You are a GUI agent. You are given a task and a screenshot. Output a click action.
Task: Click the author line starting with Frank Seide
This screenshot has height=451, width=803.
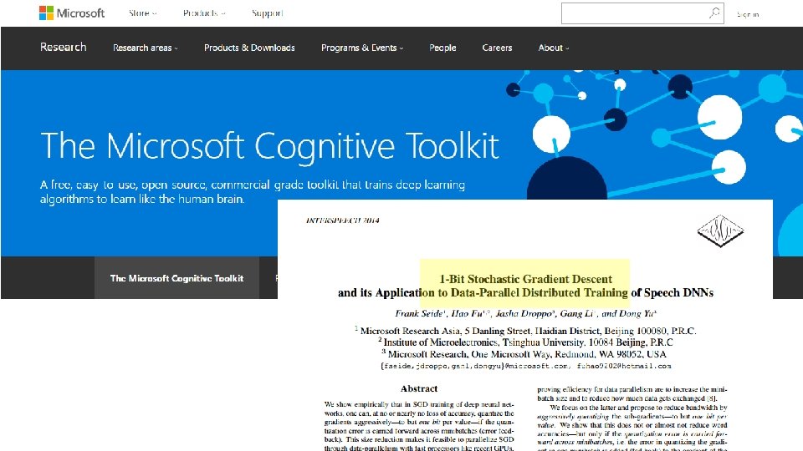(x=525, y=313)
